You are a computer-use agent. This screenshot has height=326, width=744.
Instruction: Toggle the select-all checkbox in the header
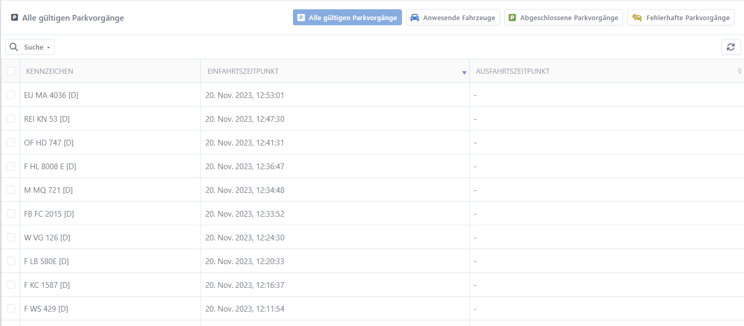(11, 71)
